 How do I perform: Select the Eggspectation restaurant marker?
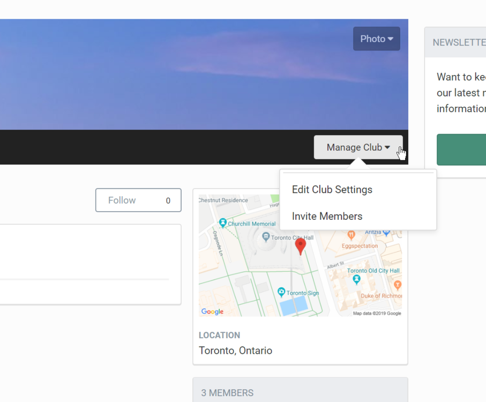[x=351, y=235]
